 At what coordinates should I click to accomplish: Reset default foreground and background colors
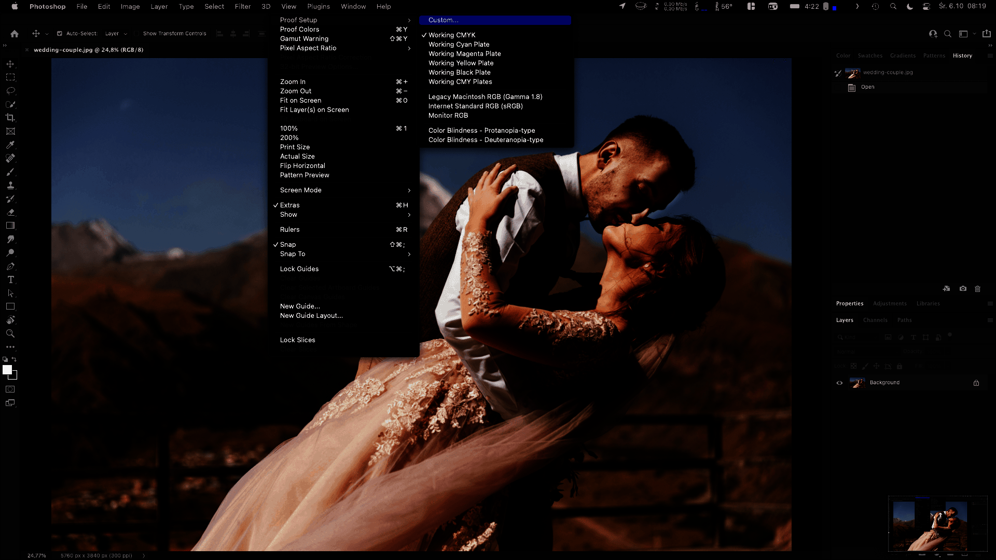tap(5, 359)
